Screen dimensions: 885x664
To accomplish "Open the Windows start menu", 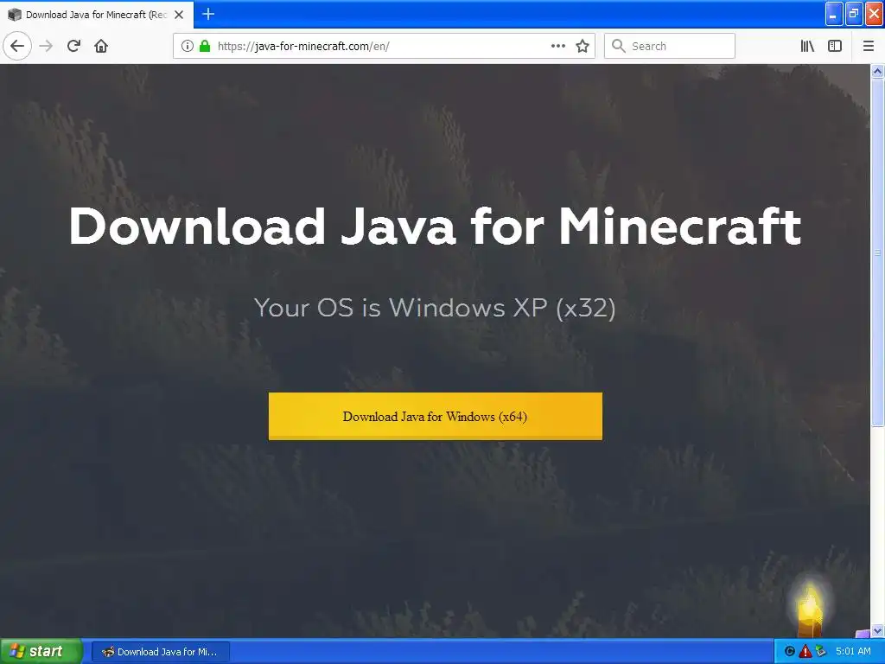I will 41,652.
